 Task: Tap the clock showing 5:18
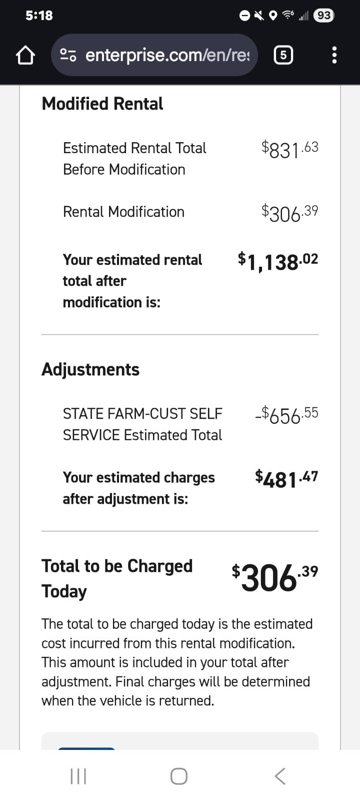(39, 16)
